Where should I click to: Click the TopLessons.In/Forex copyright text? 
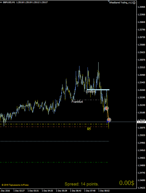[15, 185]
